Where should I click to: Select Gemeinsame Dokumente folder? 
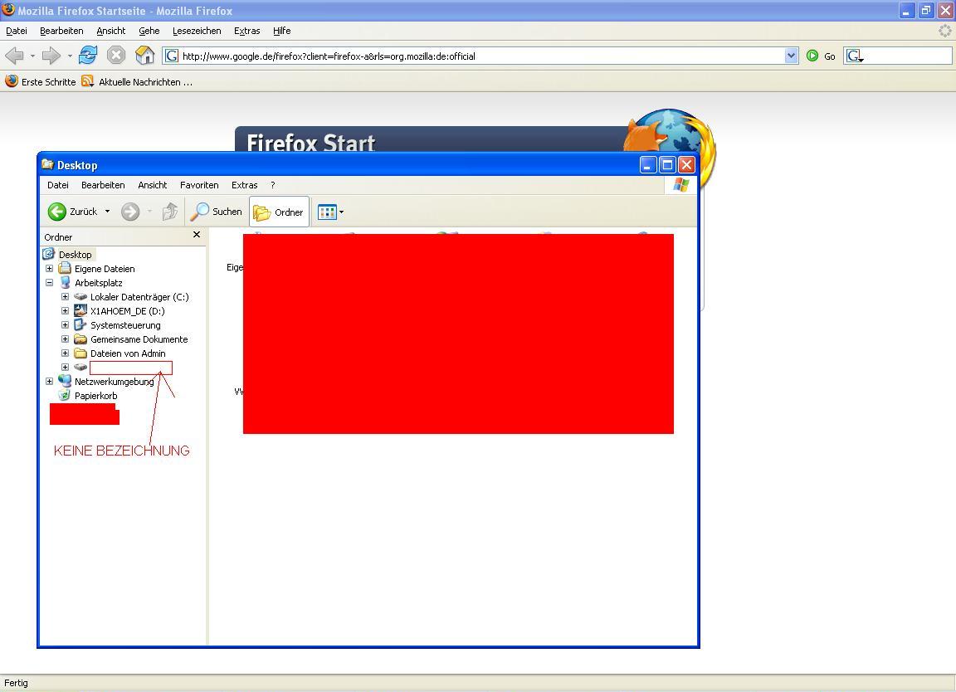click(139, 339)
